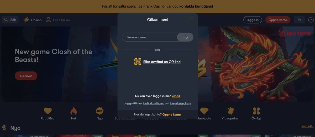Close the Välkommen login dialog
This screenshot has width=315, height=137.
click(x=191, y=19)
